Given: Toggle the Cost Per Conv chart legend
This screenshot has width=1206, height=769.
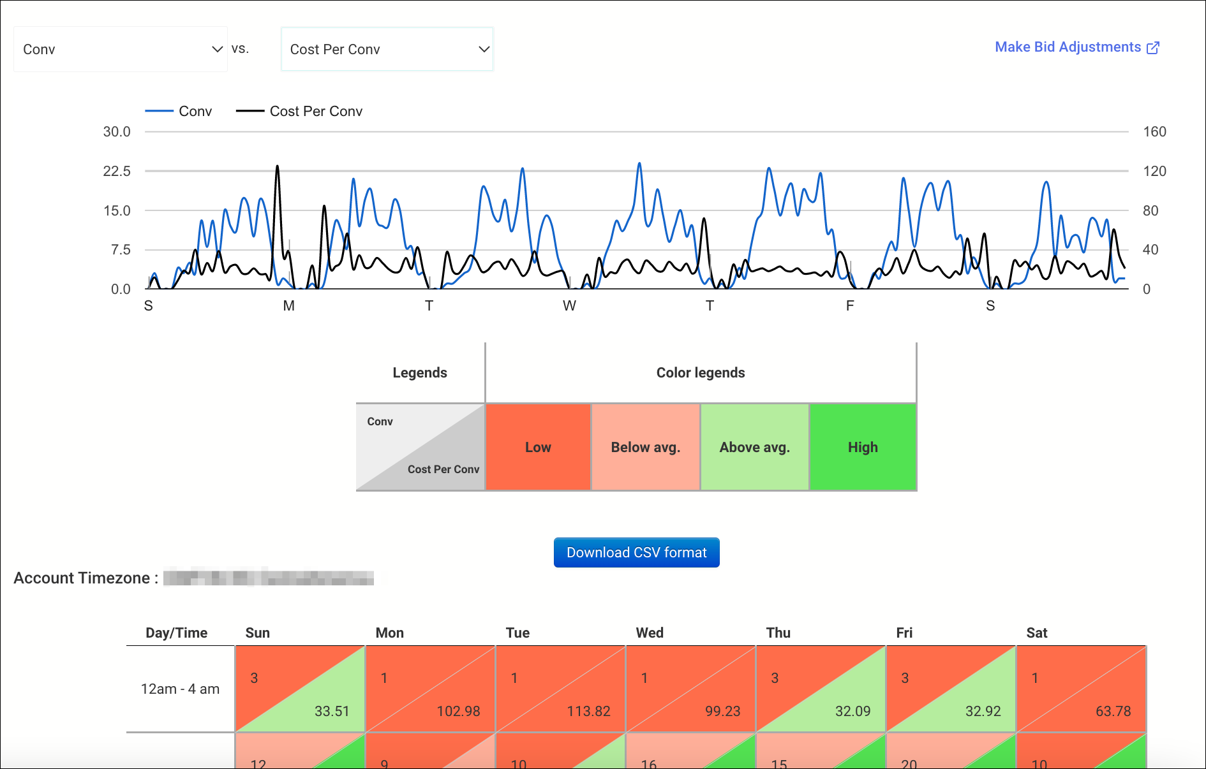Looking at the screenshot, I should [299, 111].
